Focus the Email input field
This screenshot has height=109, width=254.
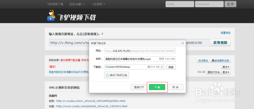180,4
